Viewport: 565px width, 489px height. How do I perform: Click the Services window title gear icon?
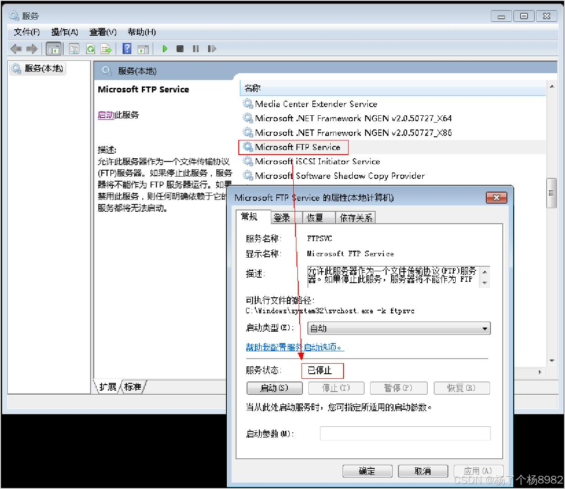click(x=14, y=16)
